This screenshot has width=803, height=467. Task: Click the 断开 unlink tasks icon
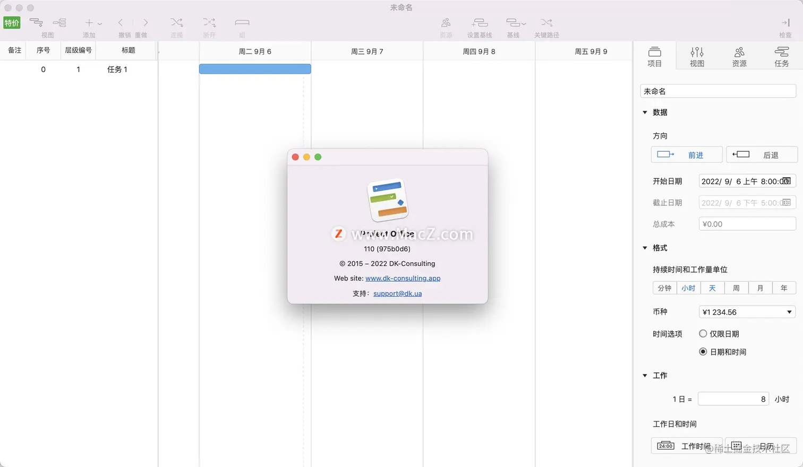(209, 22)
